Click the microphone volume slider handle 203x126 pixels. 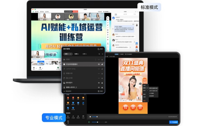97,122
